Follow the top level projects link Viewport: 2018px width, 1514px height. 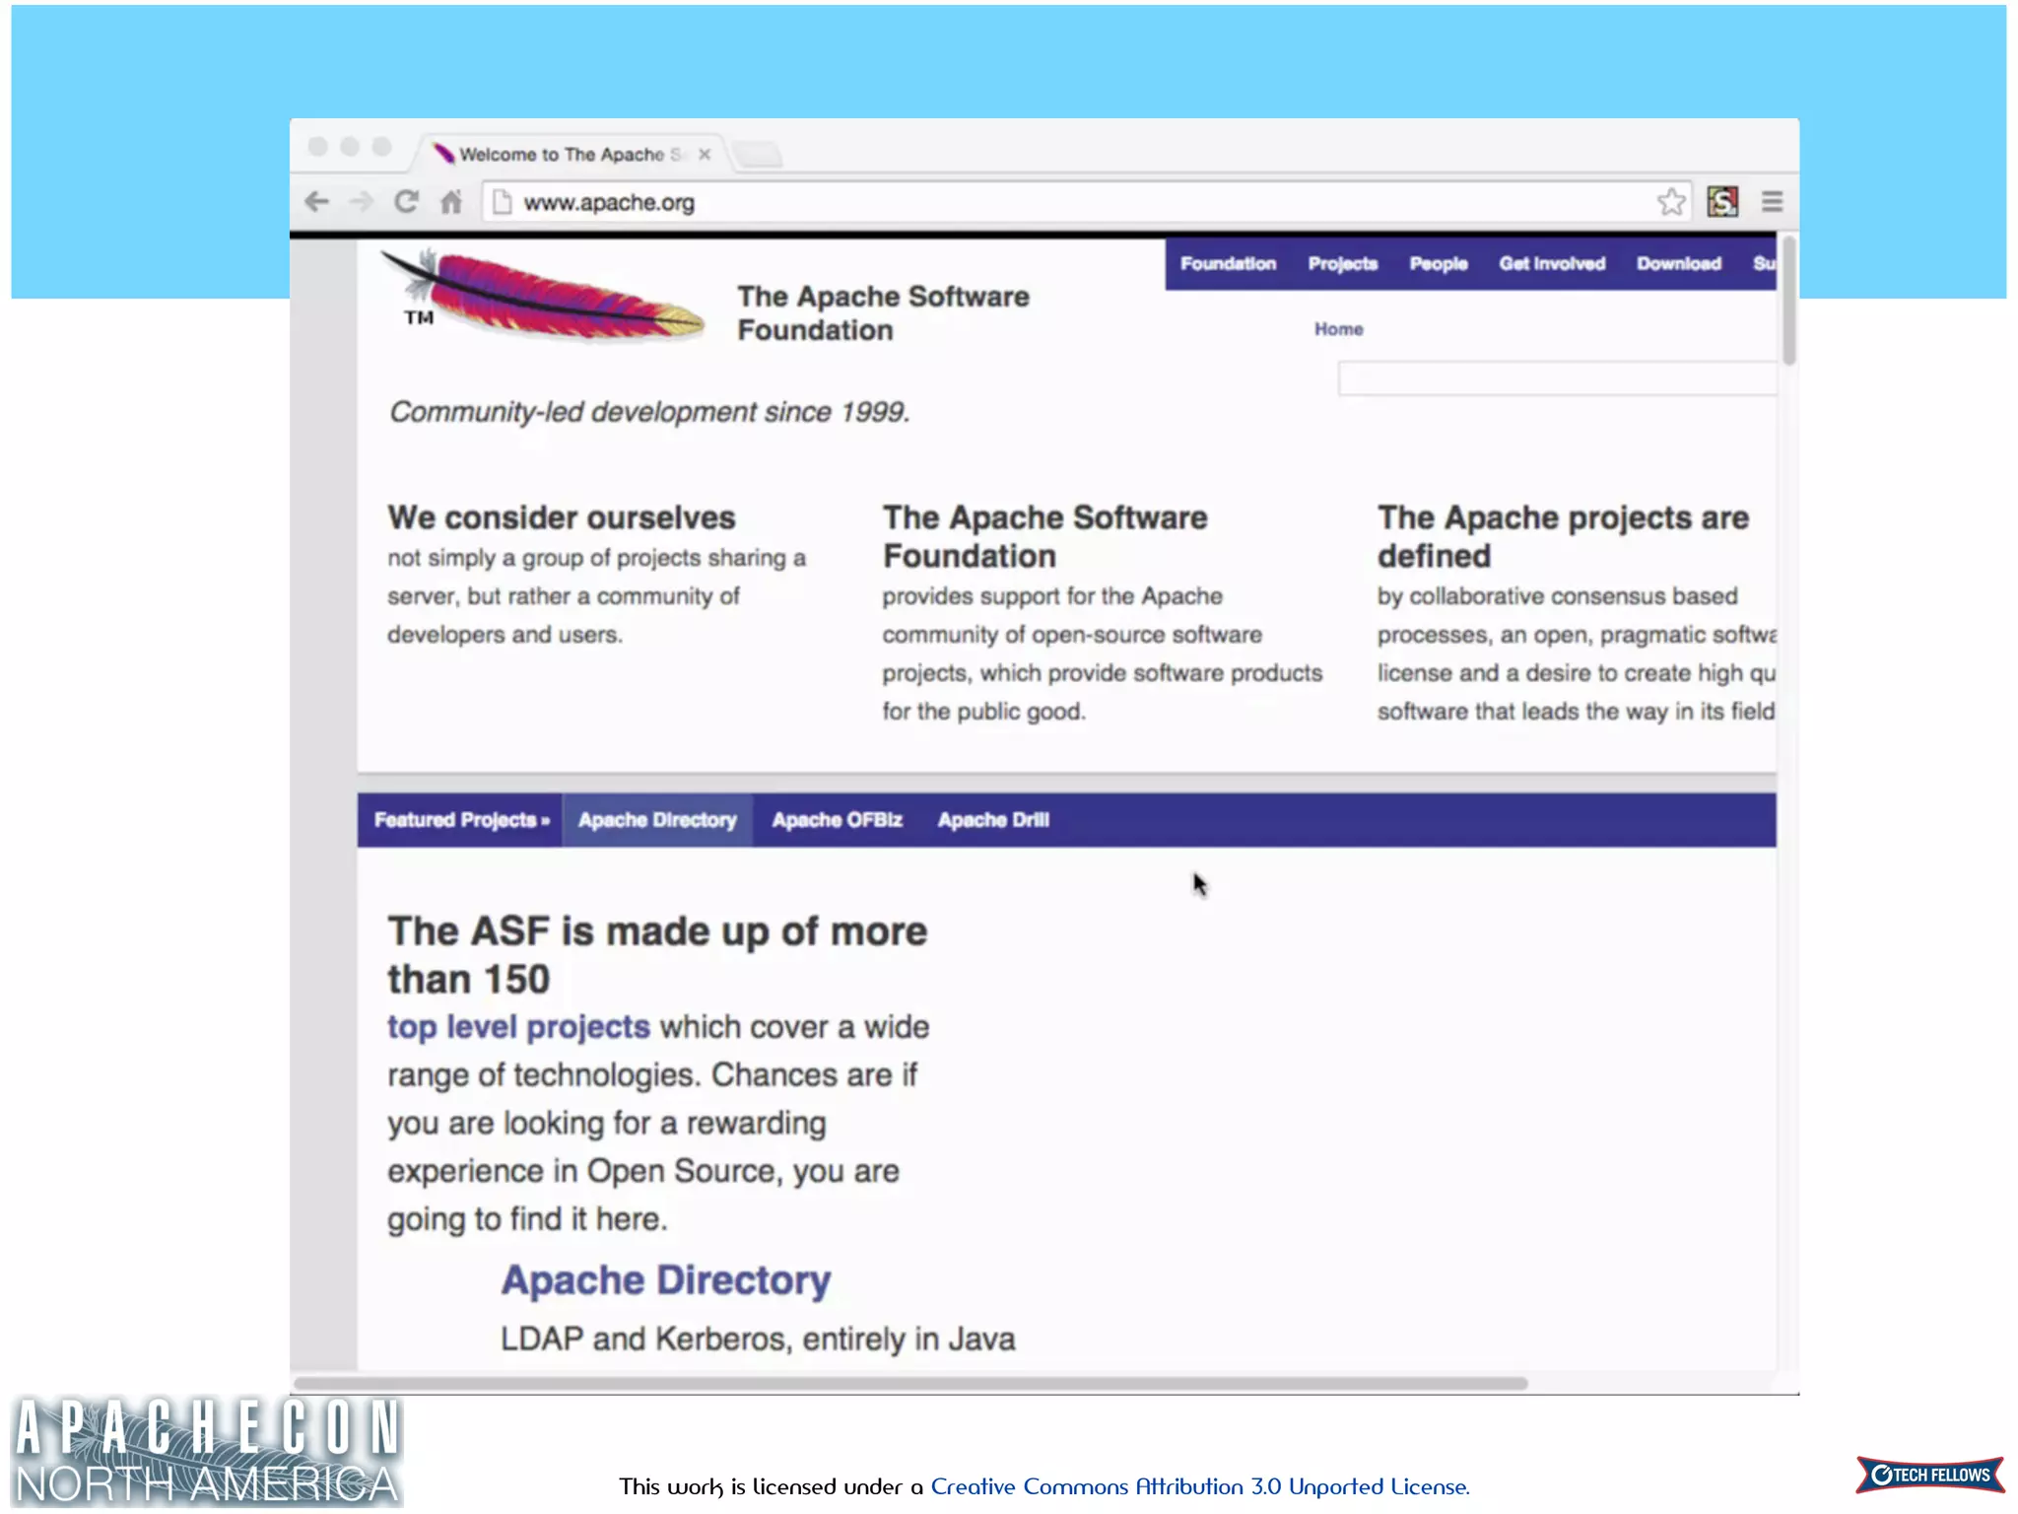tap(518, 1027)
